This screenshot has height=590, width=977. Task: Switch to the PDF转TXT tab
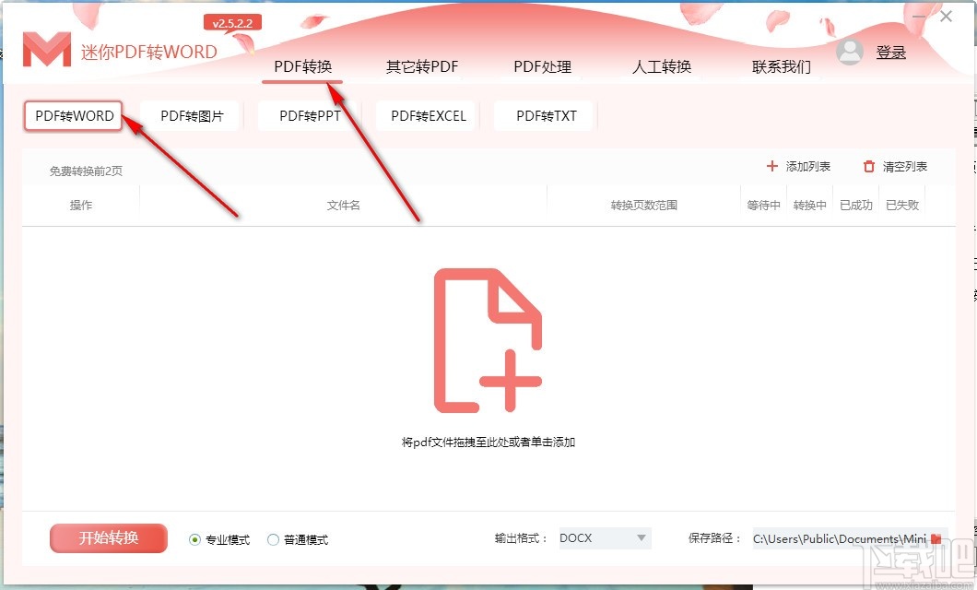point(544,114)
